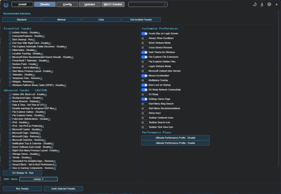This screenshot has height=194, width=281.
Task: Open help icon next to Telemetry - Disable
Action: click(x=34, y=75)
